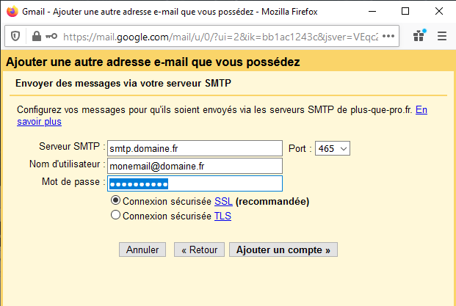The height and width of the screenshot is (306, 456).
Task: Click the Serveur SMTP input field
Action: 195,148
